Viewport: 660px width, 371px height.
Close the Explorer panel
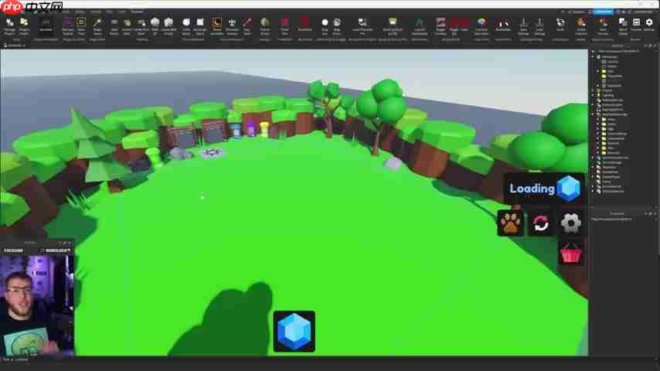(x=655, y=46)
